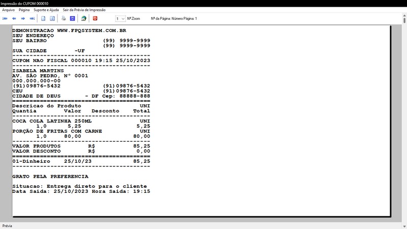Image resolution: width=407 pixels, height=229 pixels.
Task: Click Sair da Prévia de Impressão
Action: pyautogui.click(x=84, y=10)
